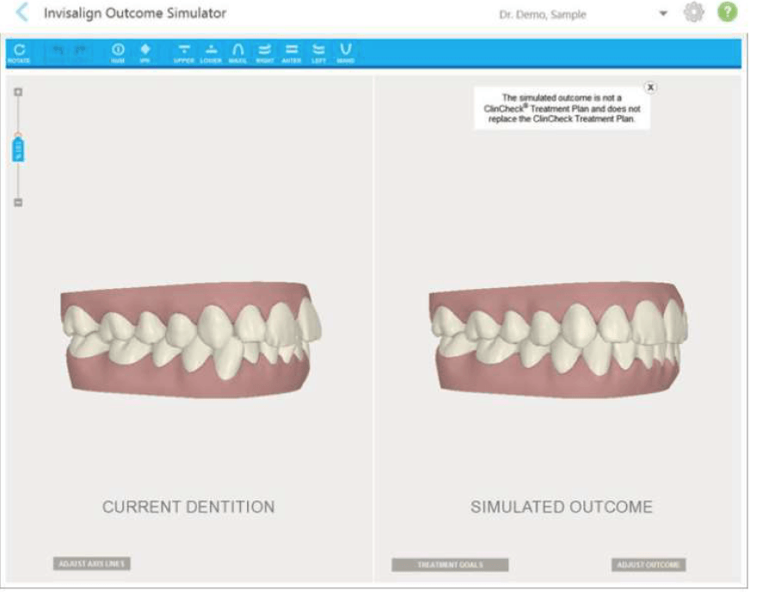
Task: Click the zoom-in plus button
Action: (x=18, y=92)
